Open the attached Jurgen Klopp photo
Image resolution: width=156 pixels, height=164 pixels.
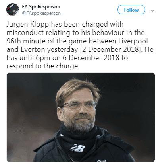coord(81,117)
